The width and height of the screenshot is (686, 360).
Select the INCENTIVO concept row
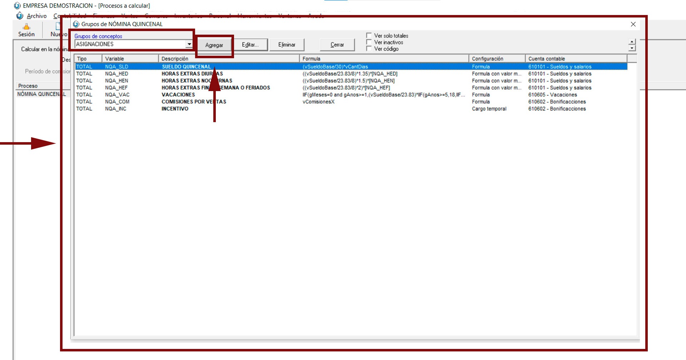[175, 109]
